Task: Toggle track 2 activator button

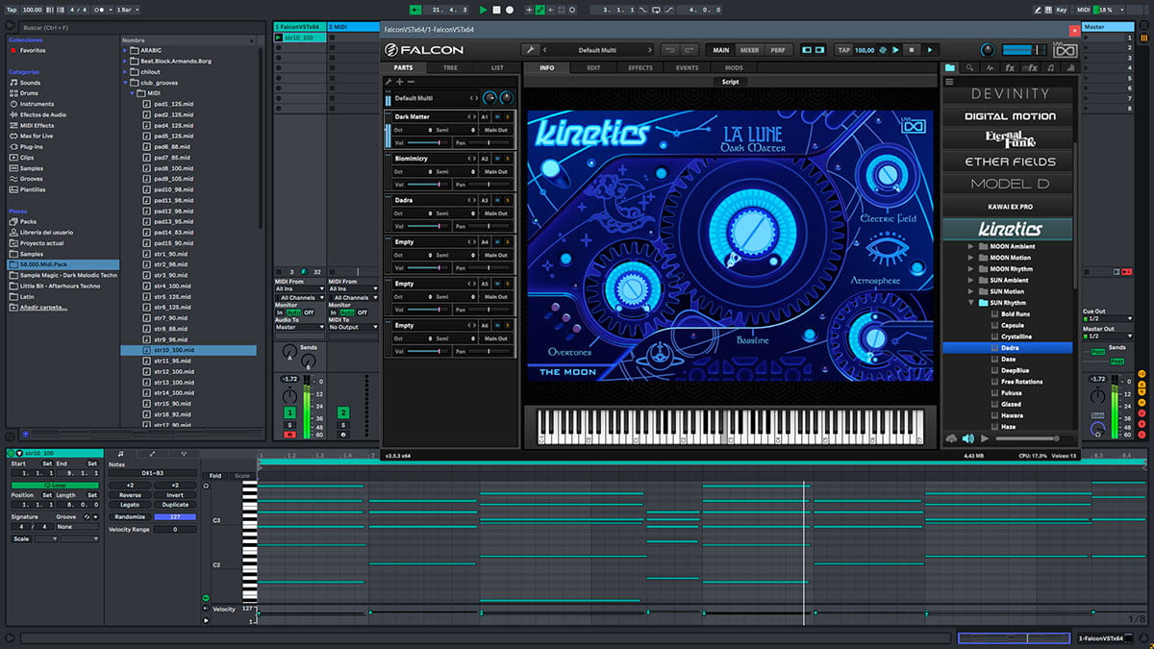Action: 342,412
